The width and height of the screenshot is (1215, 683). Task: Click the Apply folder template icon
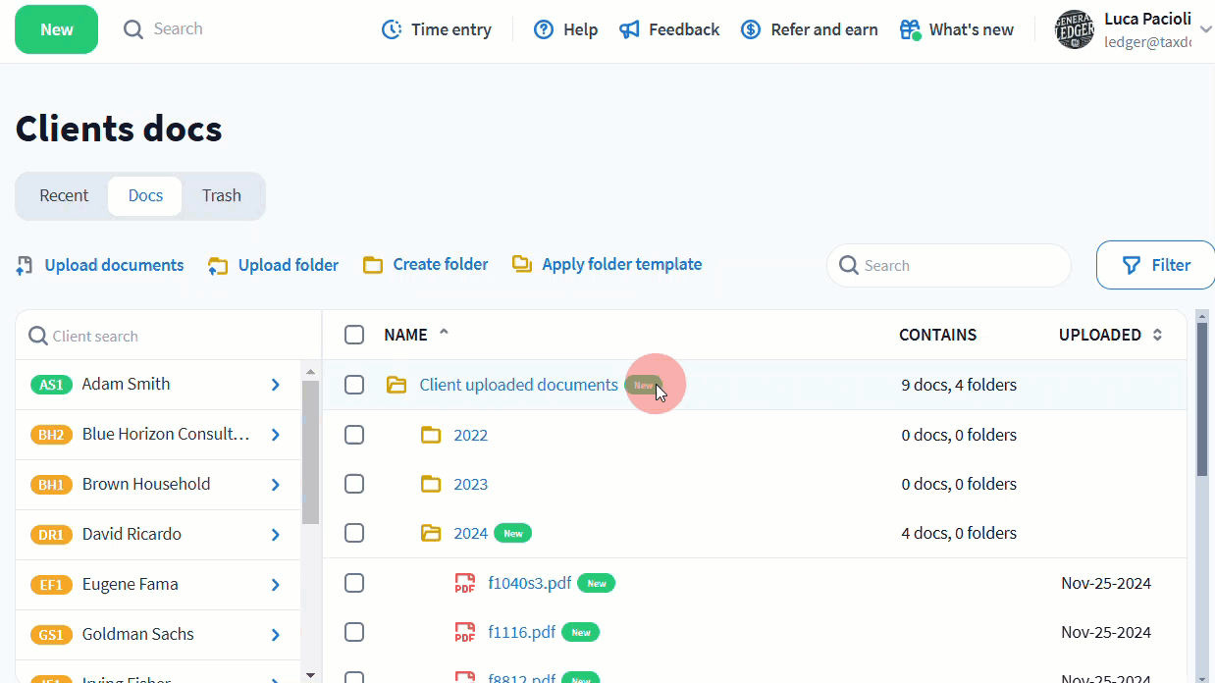coord(522,264)
